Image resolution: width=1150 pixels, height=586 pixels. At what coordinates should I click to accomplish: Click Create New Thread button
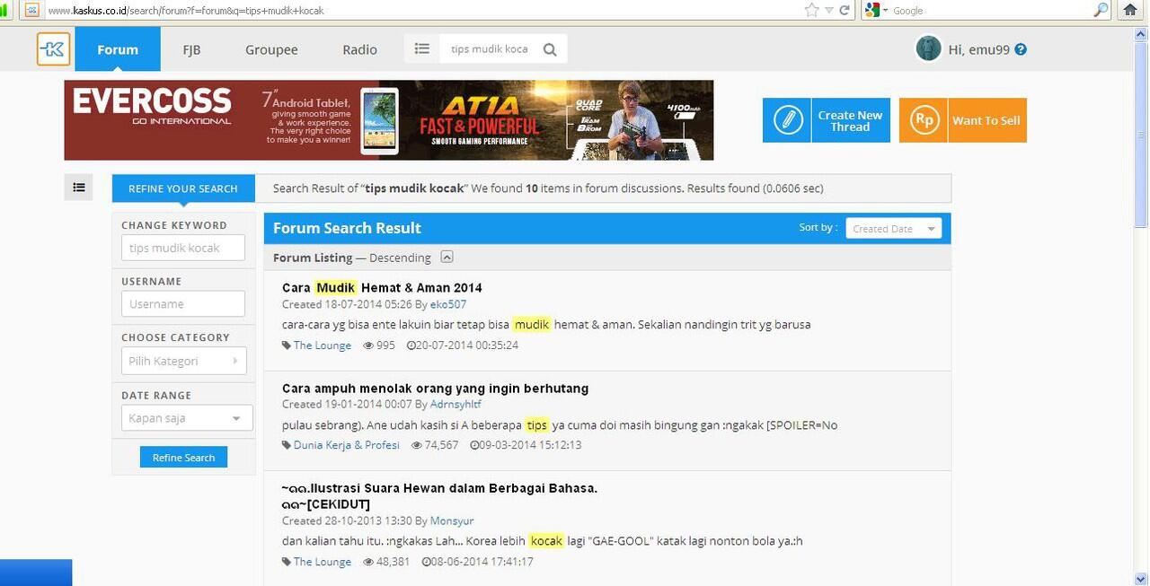827,120
